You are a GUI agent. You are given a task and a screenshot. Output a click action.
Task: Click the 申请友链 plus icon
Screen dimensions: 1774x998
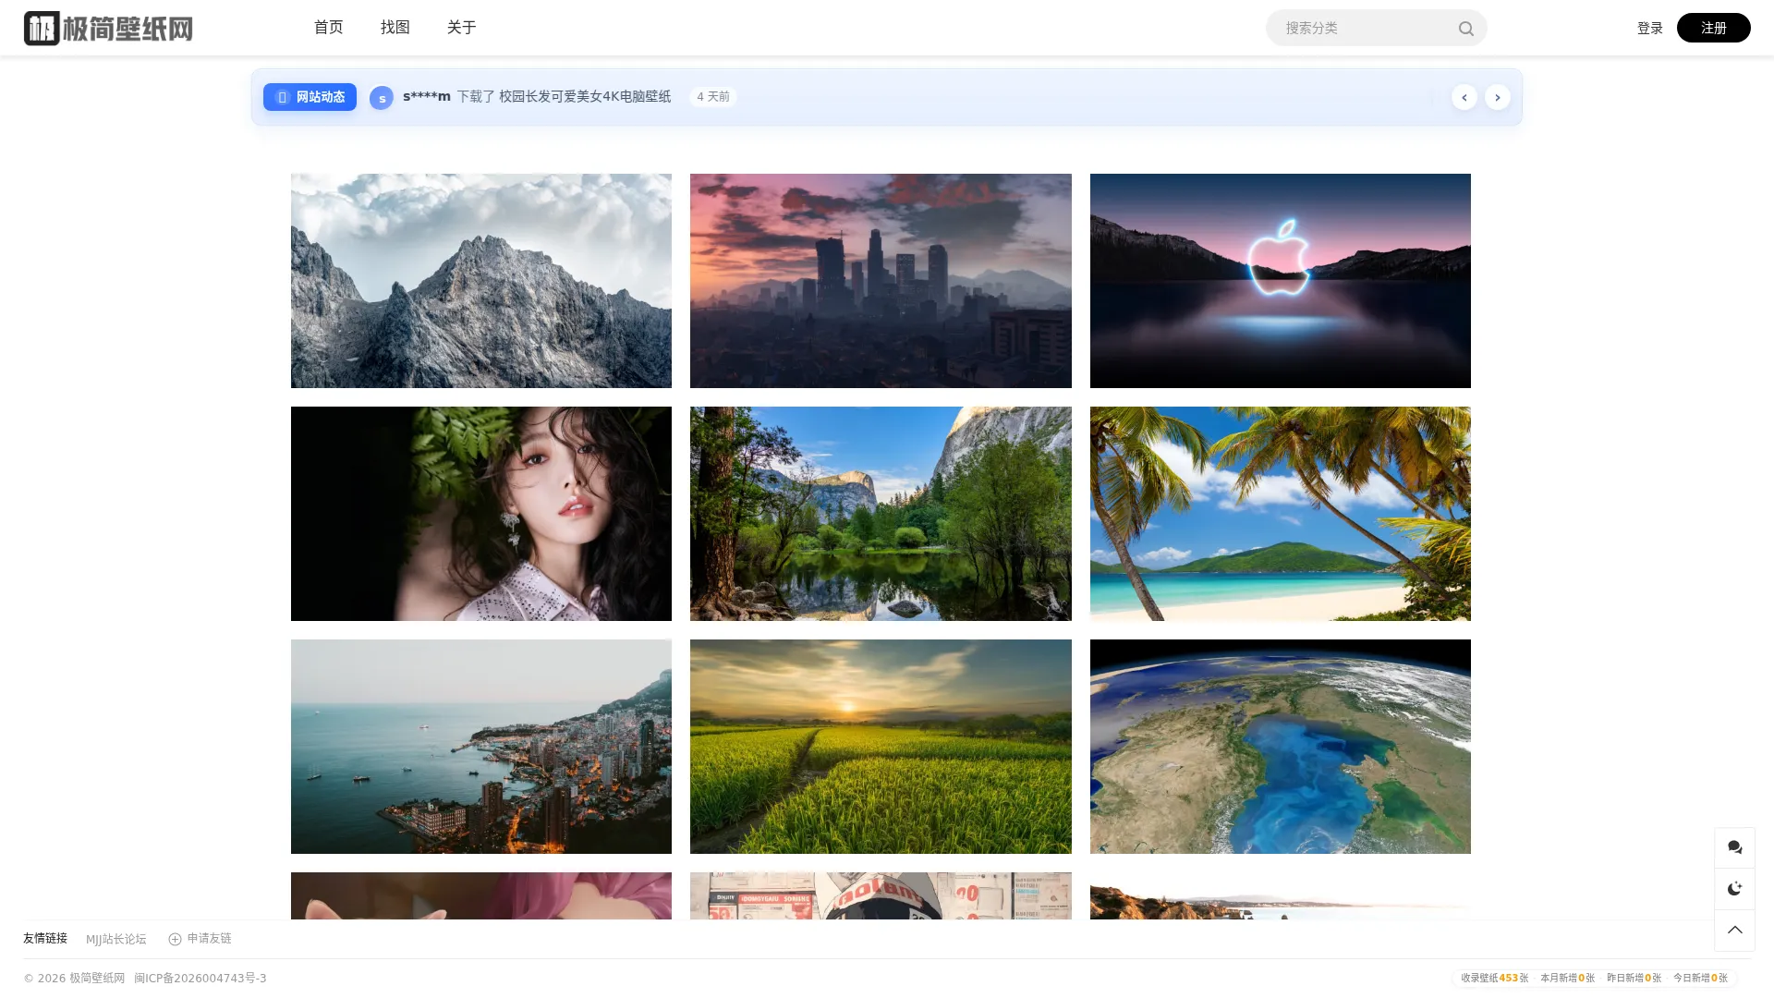[175, 939]
